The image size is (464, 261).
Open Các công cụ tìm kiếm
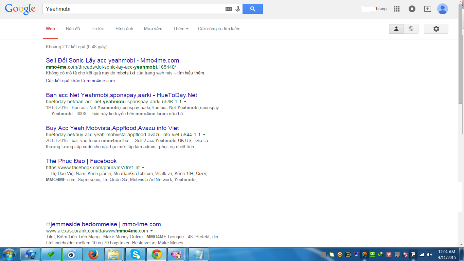pyautogui.click(x=219, y=29)
